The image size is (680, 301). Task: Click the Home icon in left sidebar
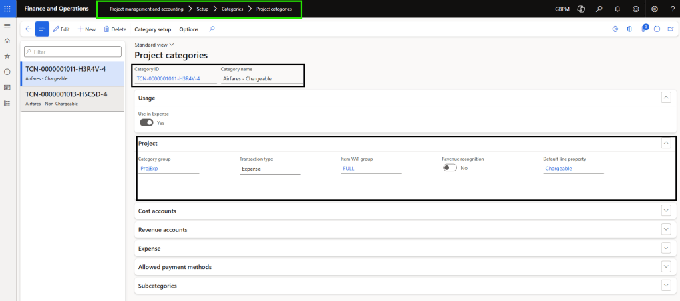coord(7,41)
